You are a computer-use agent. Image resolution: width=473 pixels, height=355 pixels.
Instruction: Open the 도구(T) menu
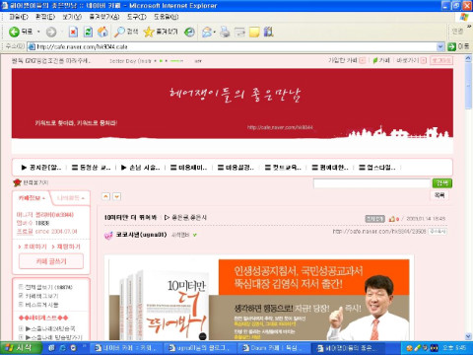click(137, 17)
